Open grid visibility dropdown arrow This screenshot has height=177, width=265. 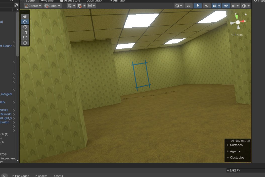coord(74,6)
